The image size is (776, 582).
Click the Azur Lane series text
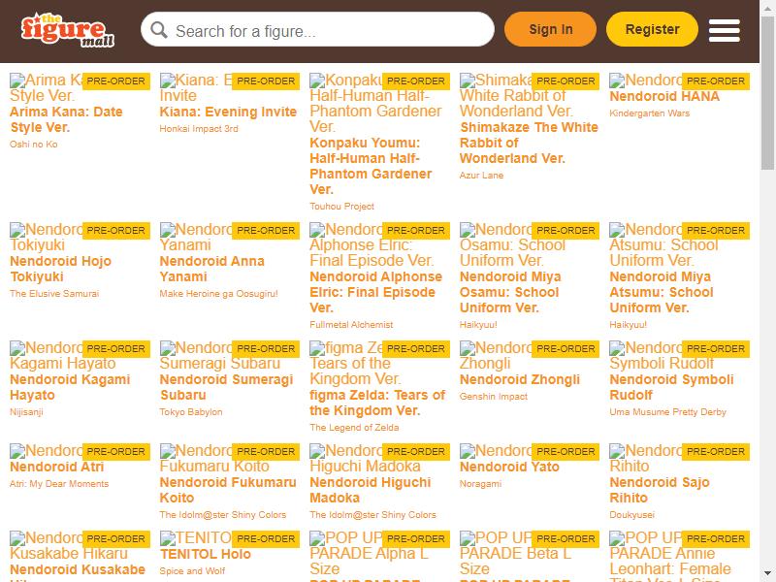pos(481,176)
